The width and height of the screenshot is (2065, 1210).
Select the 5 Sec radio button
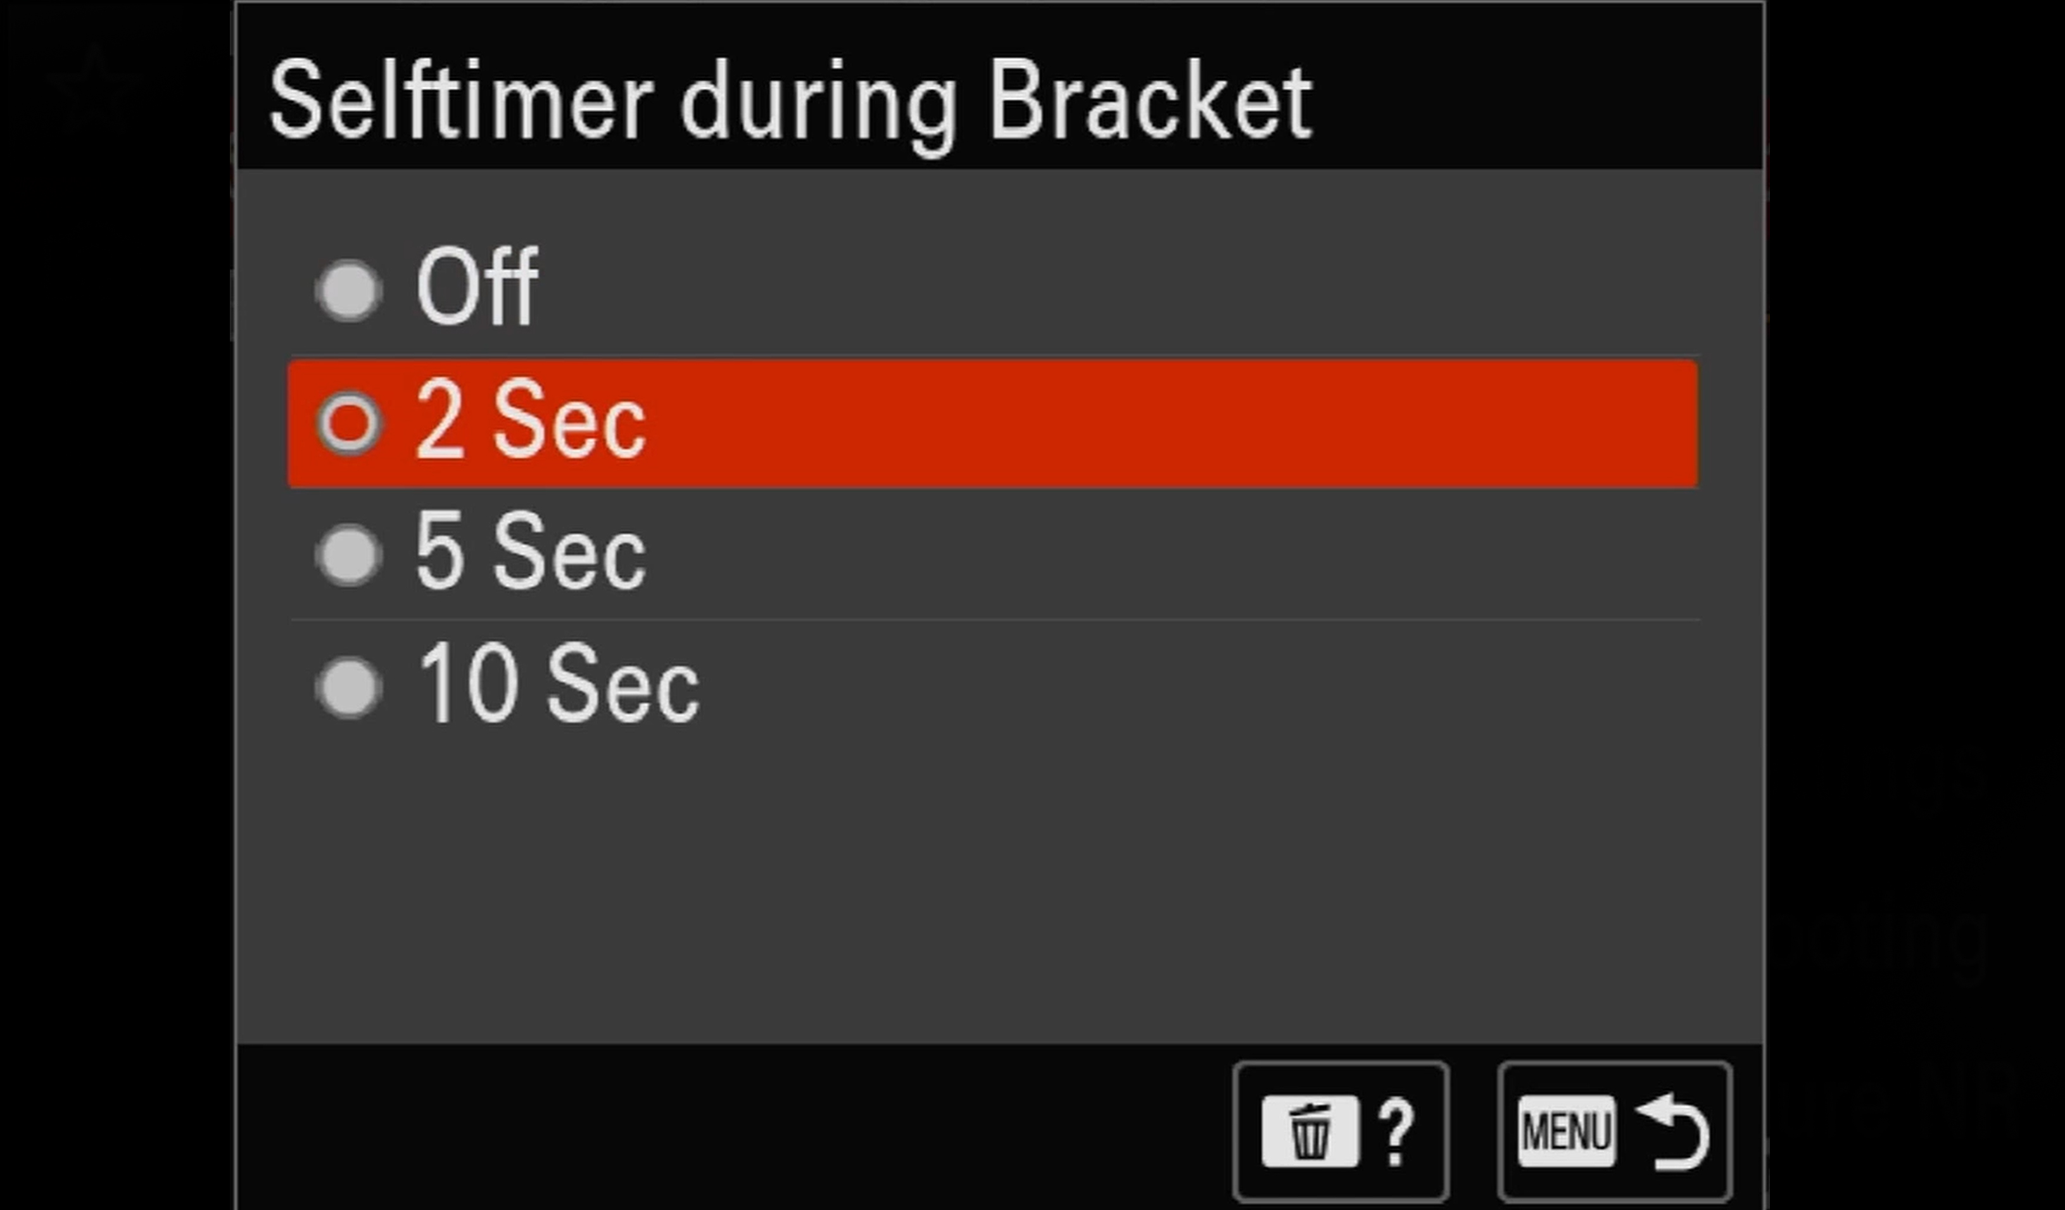tap(349, 555)
